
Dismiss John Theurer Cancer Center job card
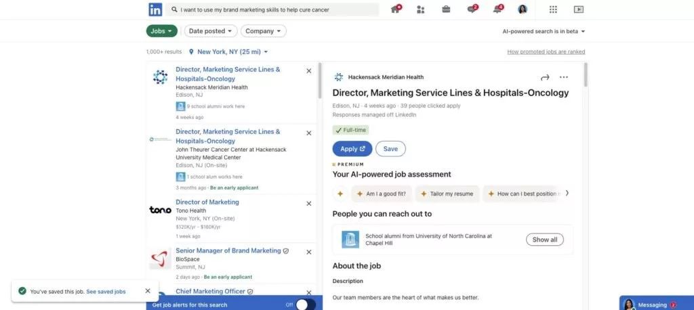[309, 133]
